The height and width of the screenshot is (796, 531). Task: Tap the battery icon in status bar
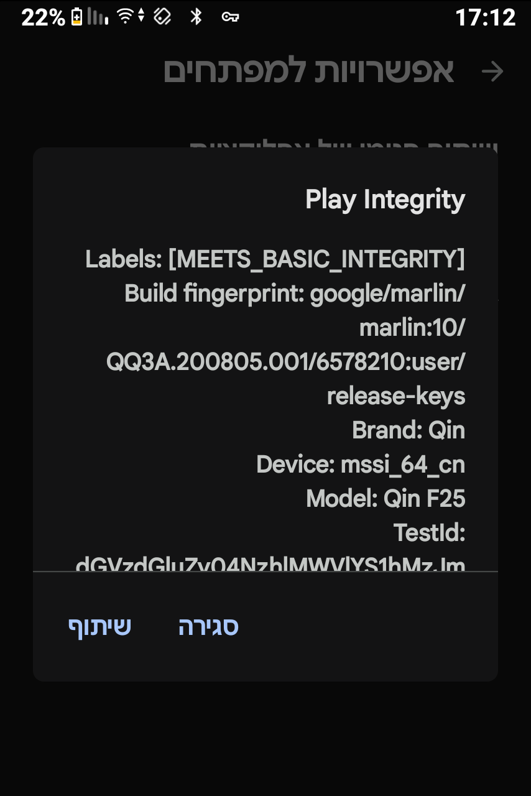(77, 17)
